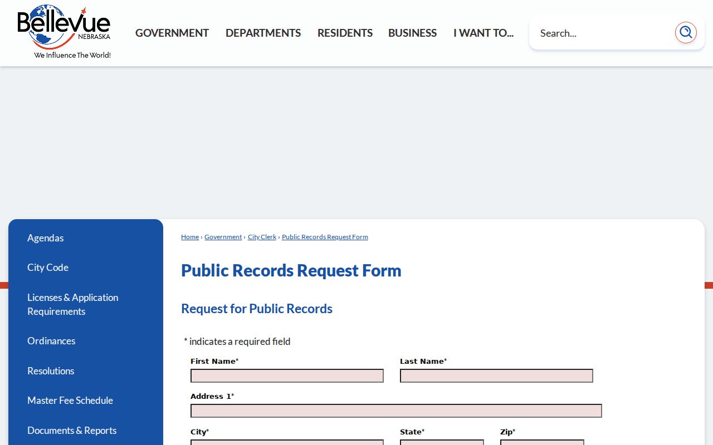Open Documents & Reports link

click(72, 431)
